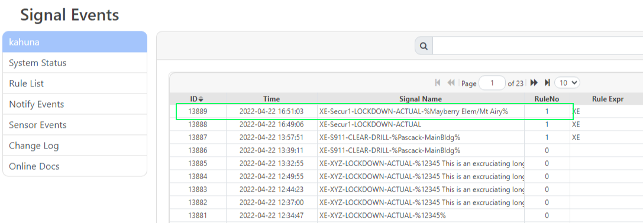
Task: Click RuleNo value in row 13889
Action: click(547, 111)
